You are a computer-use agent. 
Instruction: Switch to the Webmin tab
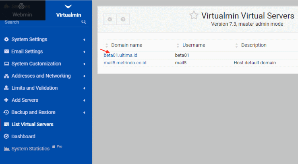[23, 10]
